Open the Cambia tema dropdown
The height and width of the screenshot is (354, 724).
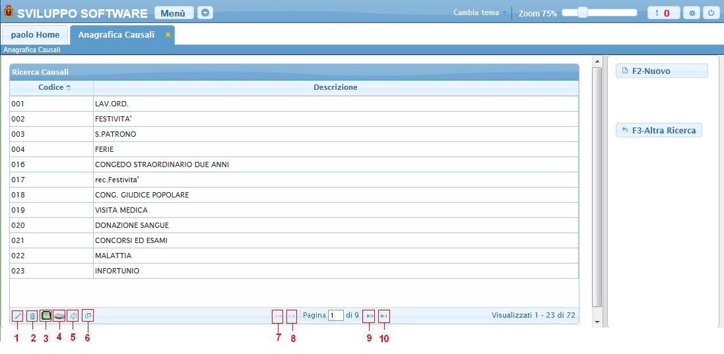point(480,13)
